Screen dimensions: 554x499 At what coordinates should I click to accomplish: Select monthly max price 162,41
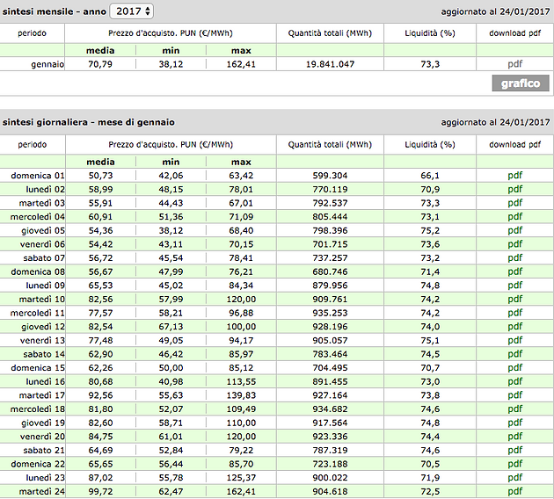241,64
